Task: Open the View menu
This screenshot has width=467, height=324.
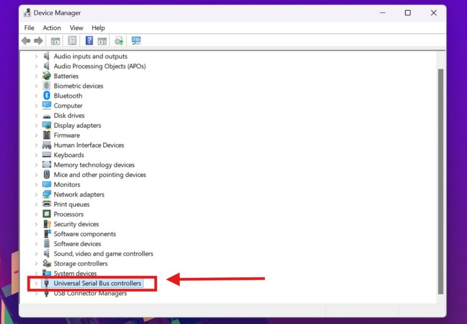Action: 76,27
